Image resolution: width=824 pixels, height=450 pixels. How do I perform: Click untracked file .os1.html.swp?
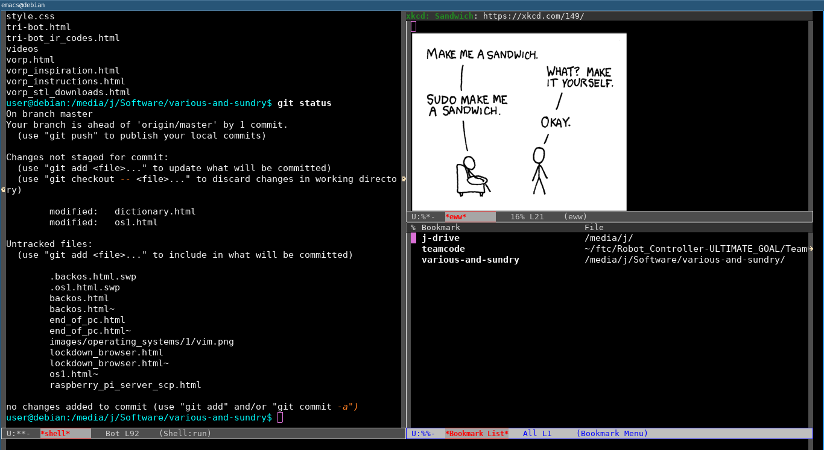[x=84, y=287]
